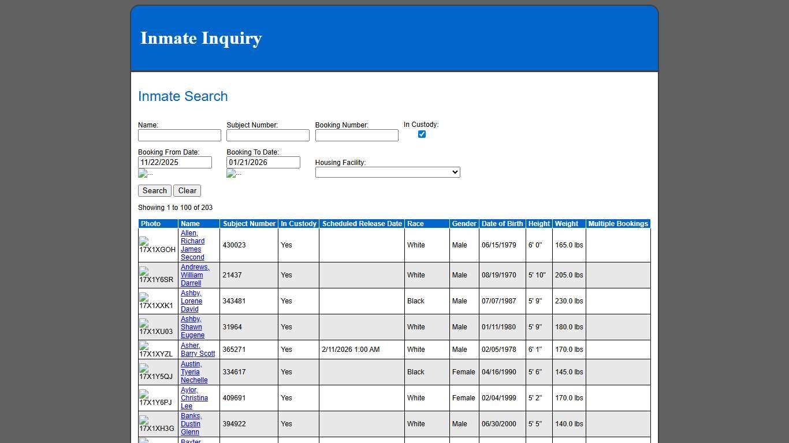Open the Housing Facility dropdown
Viewport: 789px width, 443px height.
point(387,172)
